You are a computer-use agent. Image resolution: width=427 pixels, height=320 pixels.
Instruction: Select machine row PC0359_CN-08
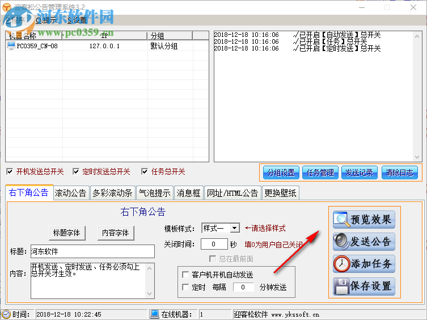pyautogui.click(x=107, y=46)
